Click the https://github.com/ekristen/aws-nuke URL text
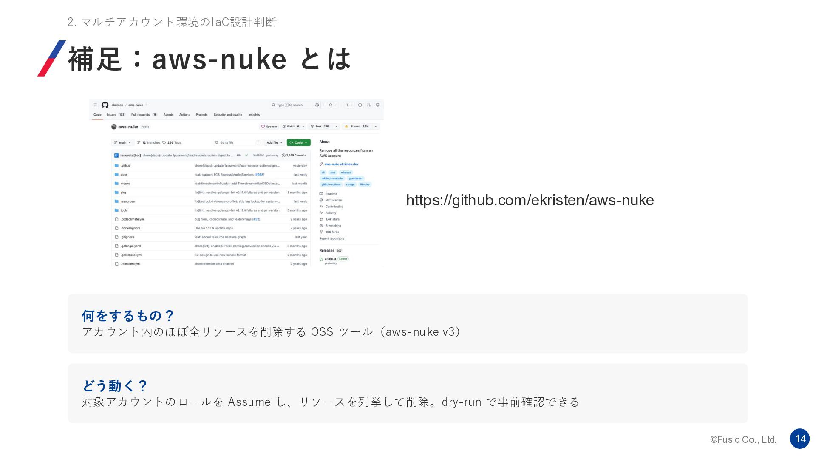The width and height of the screenshot is (816, 459). 530,200
